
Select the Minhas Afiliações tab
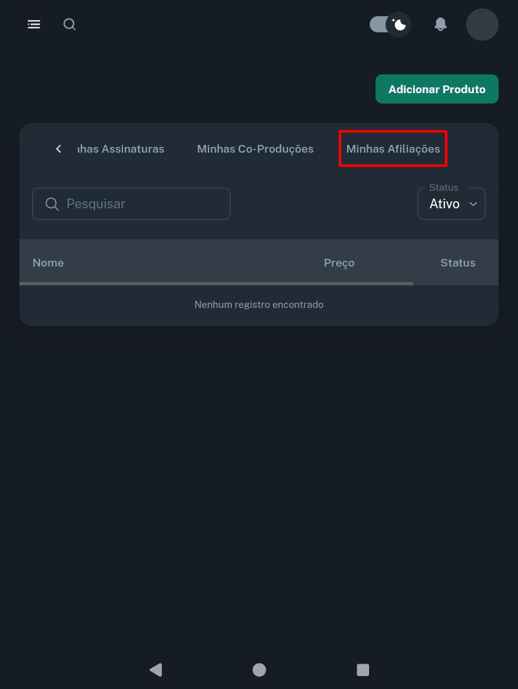tap(393, 149)
